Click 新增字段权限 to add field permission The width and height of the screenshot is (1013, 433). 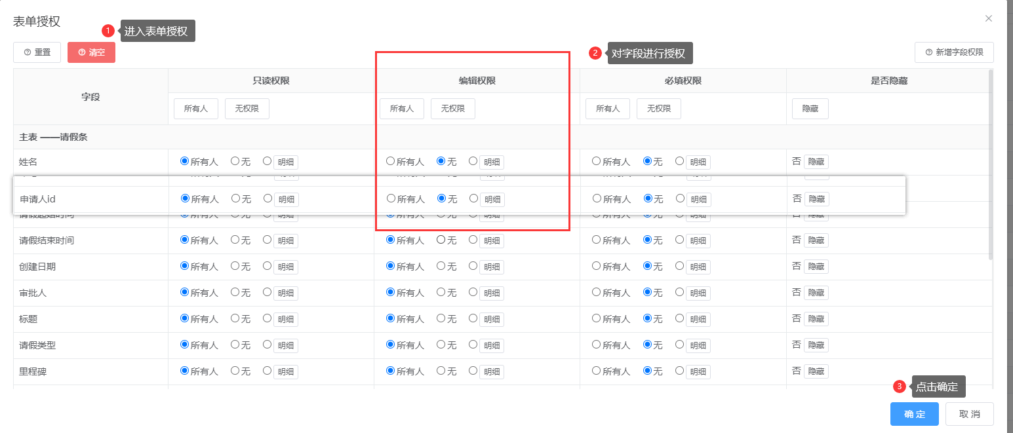pyautogui.click(x=954, y=52)
